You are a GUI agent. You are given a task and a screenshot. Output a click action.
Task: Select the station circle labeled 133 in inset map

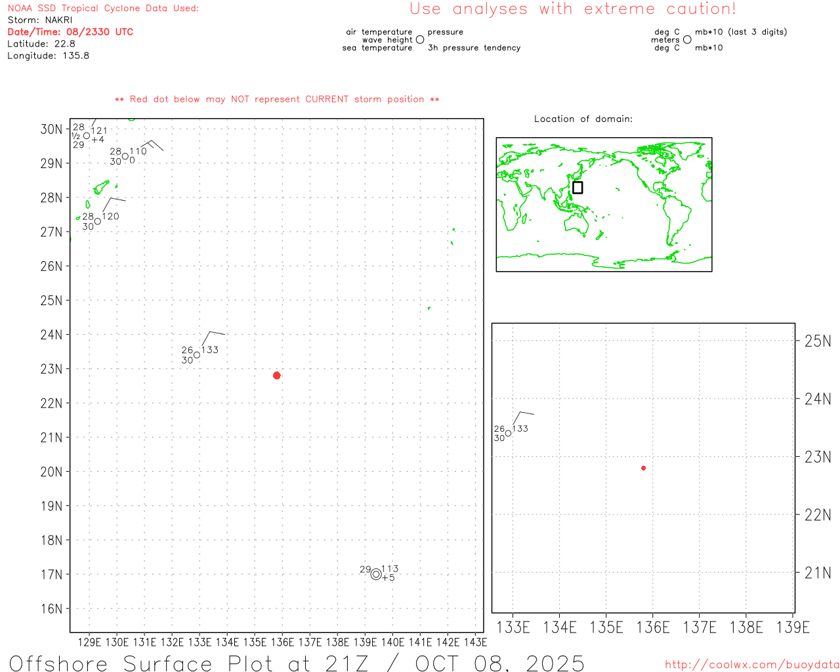point(508,433)
